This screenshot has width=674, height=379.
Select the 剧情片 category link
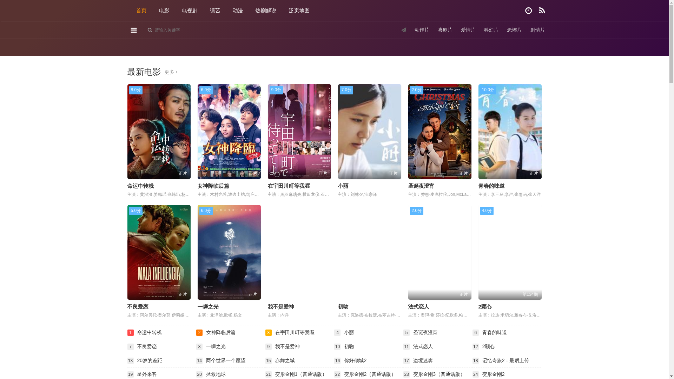click(537, 30)
